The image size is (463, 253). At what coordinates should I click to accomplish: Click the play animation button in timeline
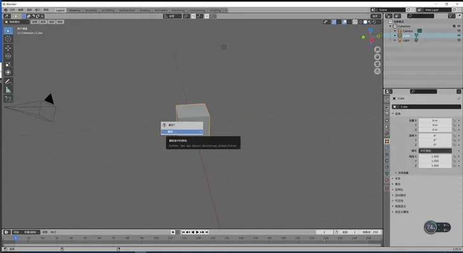click(197, 232)
